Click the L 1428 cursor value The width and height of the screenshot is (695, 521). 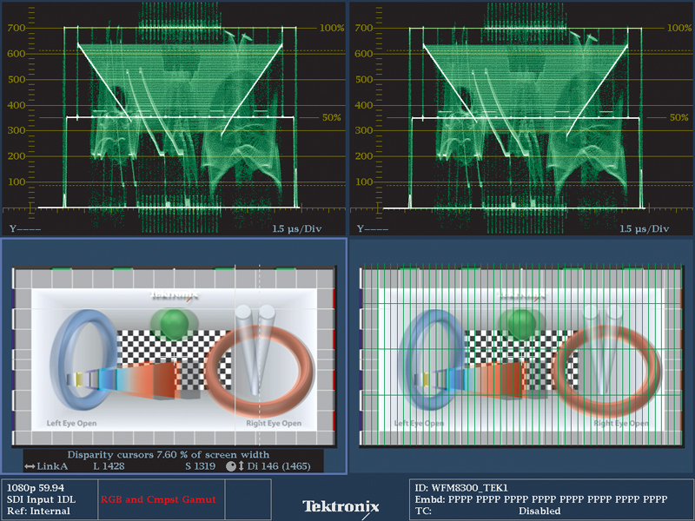click(109, 466)
